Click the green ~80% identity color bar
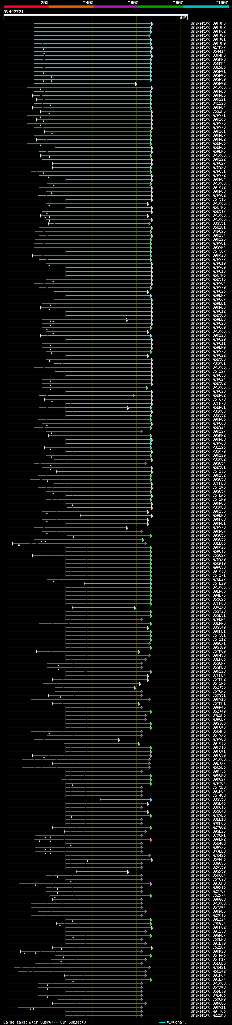 (161, 7)
